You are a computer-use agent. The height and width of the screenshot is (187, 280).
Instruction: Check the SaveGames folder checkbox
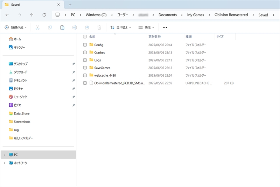85,68
